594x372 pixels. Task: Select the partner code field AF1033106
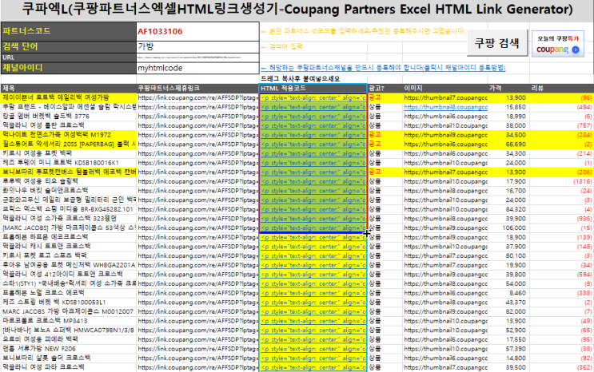click(197, 31)
